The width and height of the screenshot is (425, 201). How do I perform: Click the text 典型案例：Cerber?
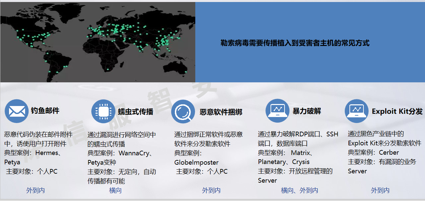pyautogui.click(x=374, y=152)
